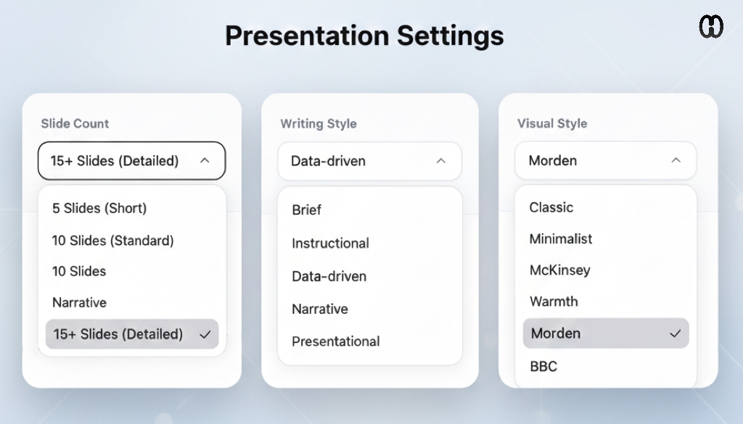Select the 5 Slides (Short) option

click(99, 208)
